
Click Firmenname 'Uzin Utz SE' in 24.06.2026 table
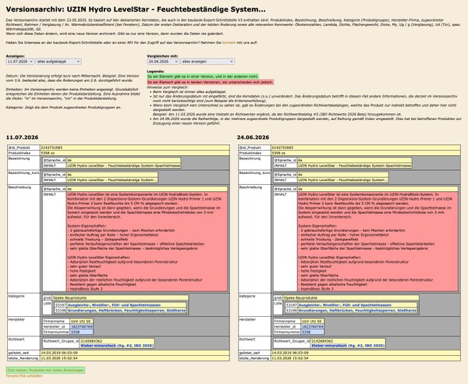click(312, 322)
